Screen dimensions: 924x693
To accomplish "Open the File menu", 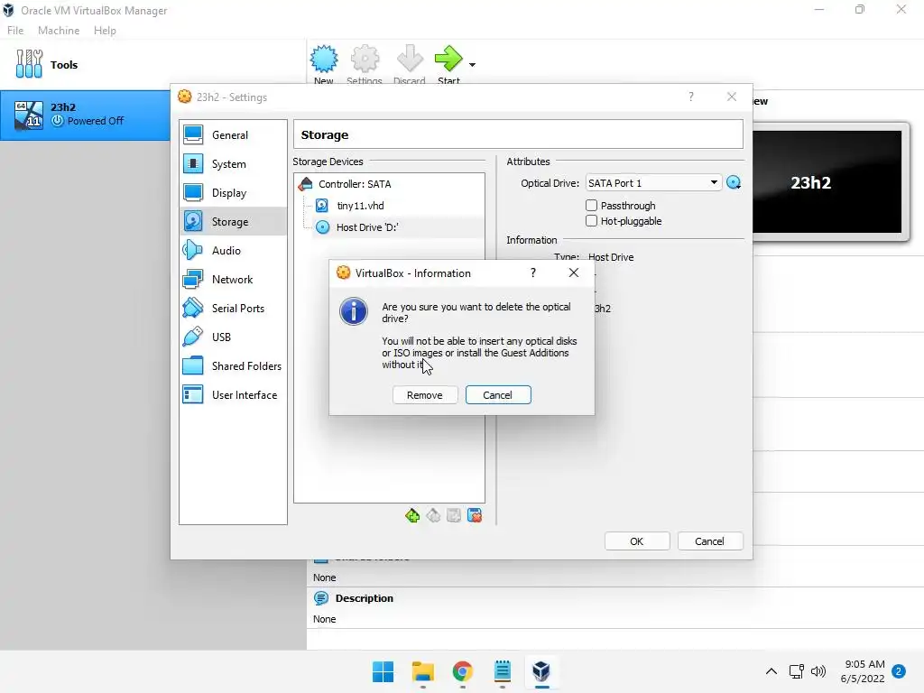I will coord(15,30).
